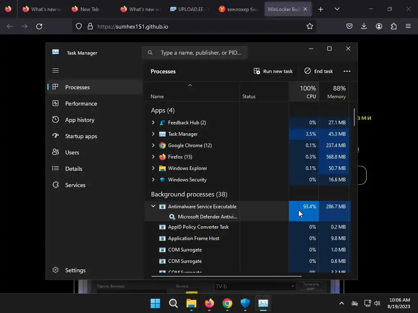Sort processes by CPU column
Screen dimensions: 418x313
304,92
